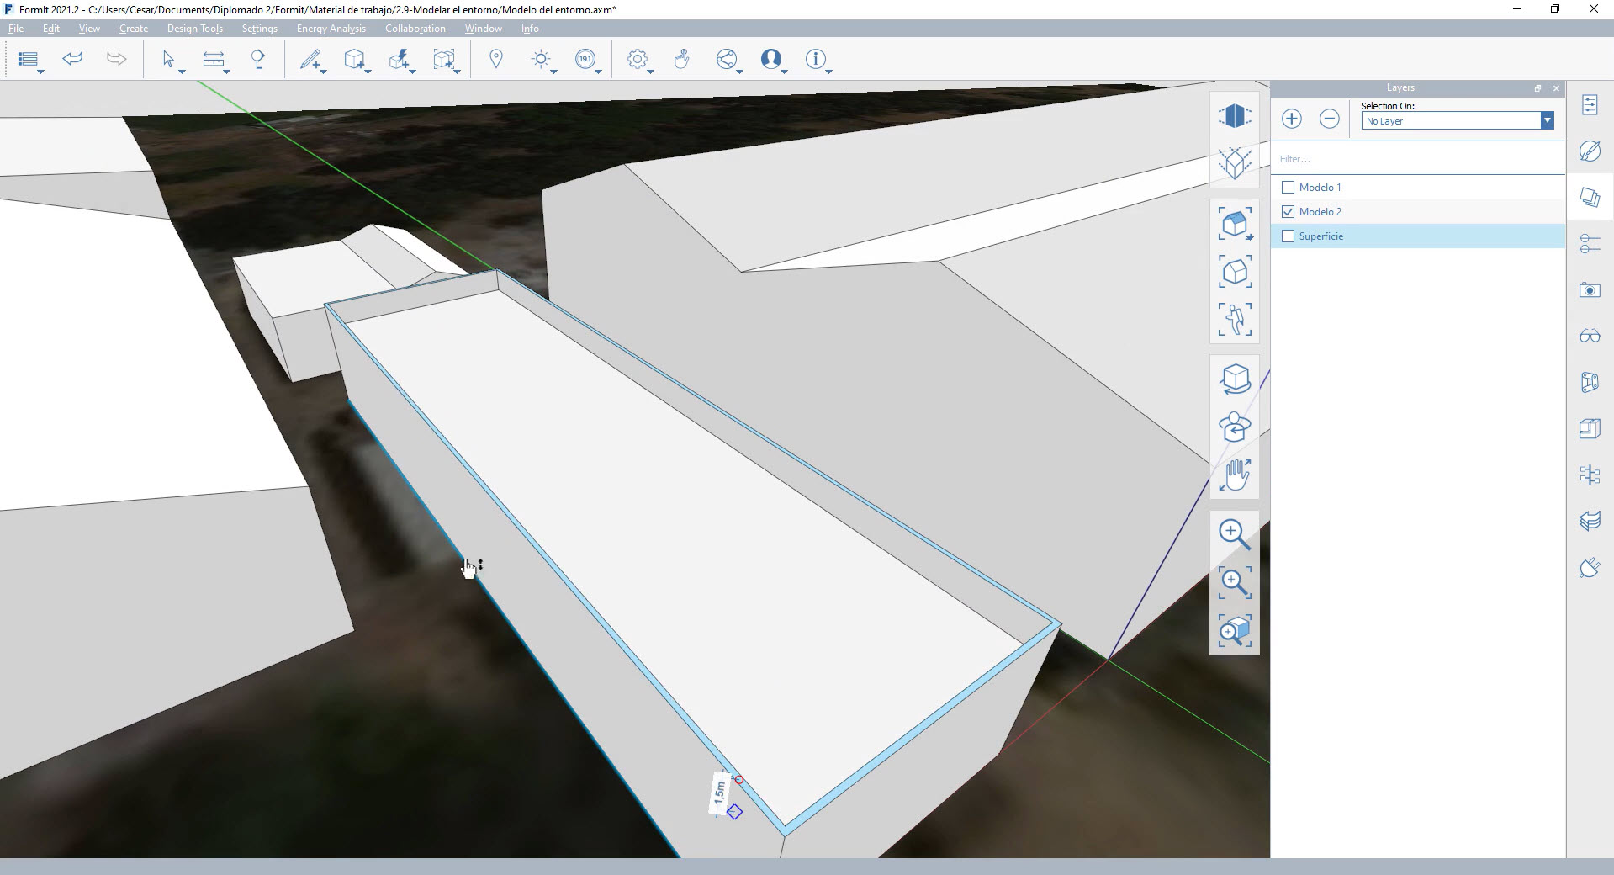
Task: Open the Selection On layer dropdown
Action: pos(1546,121)
